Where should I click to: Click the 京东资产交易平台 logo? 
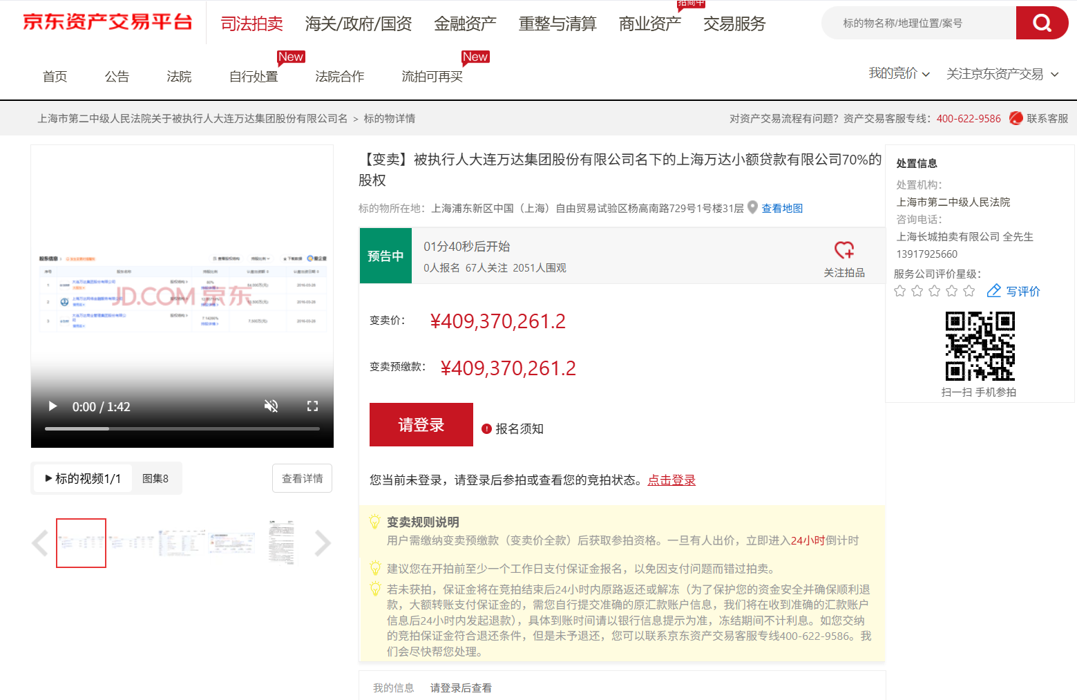coord(108,21)
